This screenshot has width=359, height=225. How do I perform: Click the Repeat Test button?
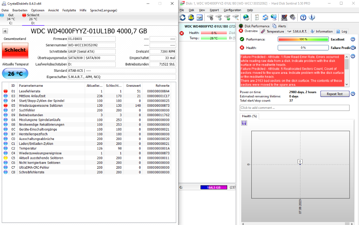pos(334,94)
